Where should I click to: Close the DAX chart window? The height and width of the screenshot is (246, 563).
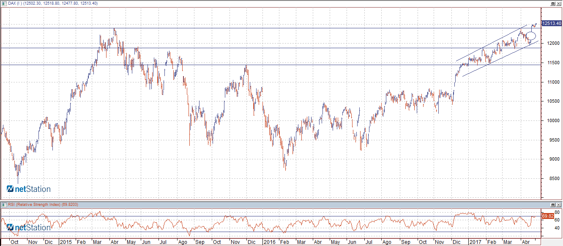558,3
